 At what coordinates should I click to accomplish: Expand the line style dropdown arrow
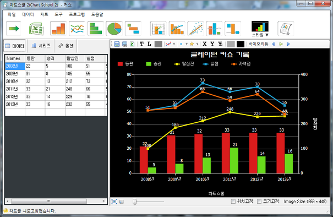coord(174,44)
